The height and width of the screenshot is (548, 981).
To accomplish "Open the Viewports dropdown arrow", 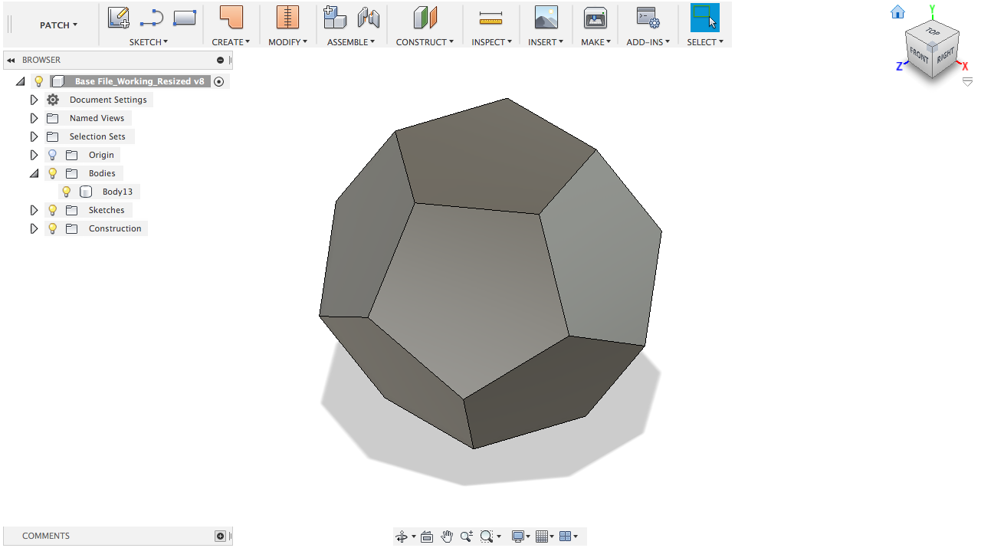I will tap(576, 537).
